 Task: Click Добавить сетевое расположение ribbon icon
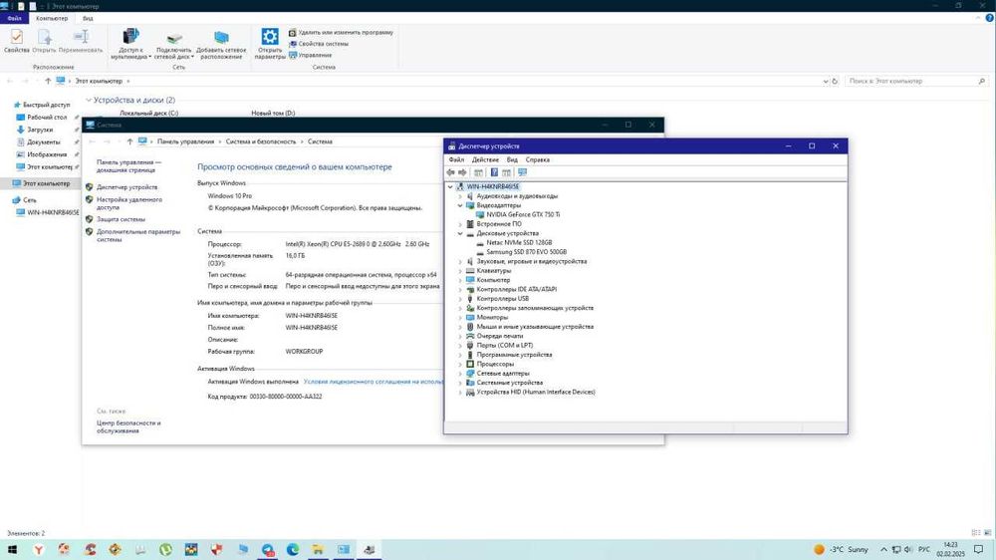tap(221, 44)
